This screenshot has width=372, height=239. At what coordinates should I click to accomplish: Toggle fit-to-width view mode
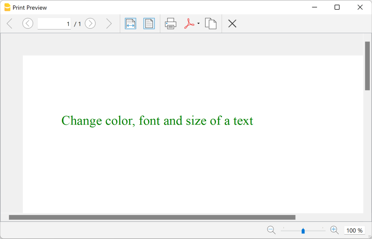(130, 23)
